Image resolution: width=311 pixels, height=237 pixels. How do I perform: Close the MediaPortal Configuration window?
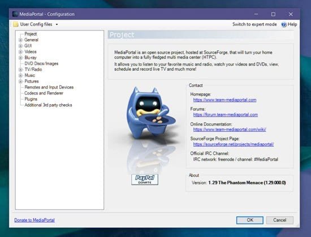pos(291,14)
